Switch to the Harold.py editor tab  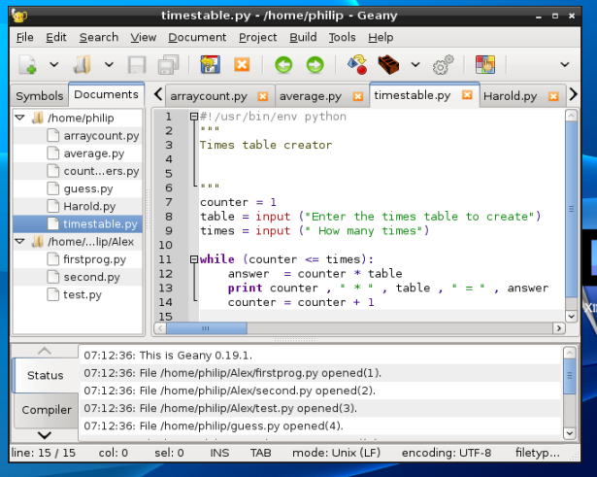coord(510,96)
